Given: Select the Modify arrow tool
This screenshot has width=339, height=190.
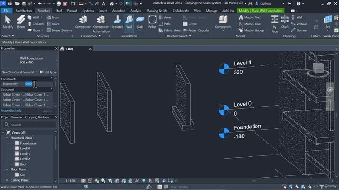Looking at the screenshot, I should pyautogui.click(x=8, y=22).
